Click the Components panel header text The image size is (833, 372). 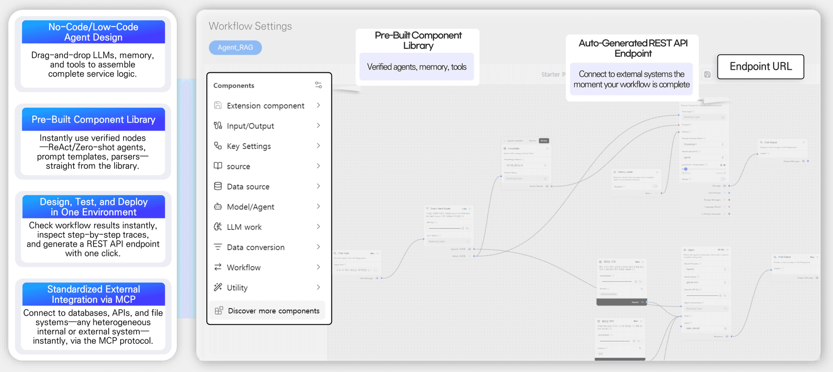[234, 86]
